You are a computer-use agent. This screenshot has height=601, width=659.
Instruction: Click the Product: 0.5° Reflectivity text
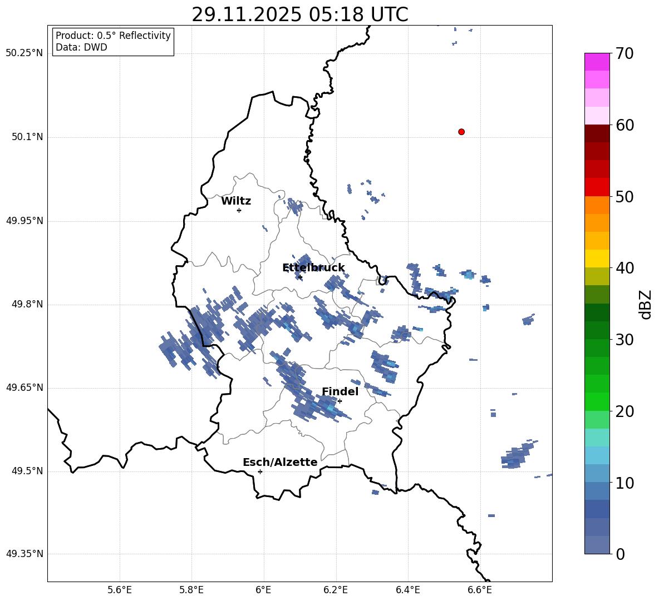[x=113, y=35]
